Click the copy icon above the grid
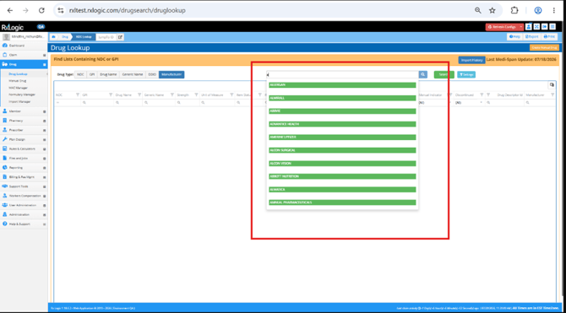 (x=552, y=84)
